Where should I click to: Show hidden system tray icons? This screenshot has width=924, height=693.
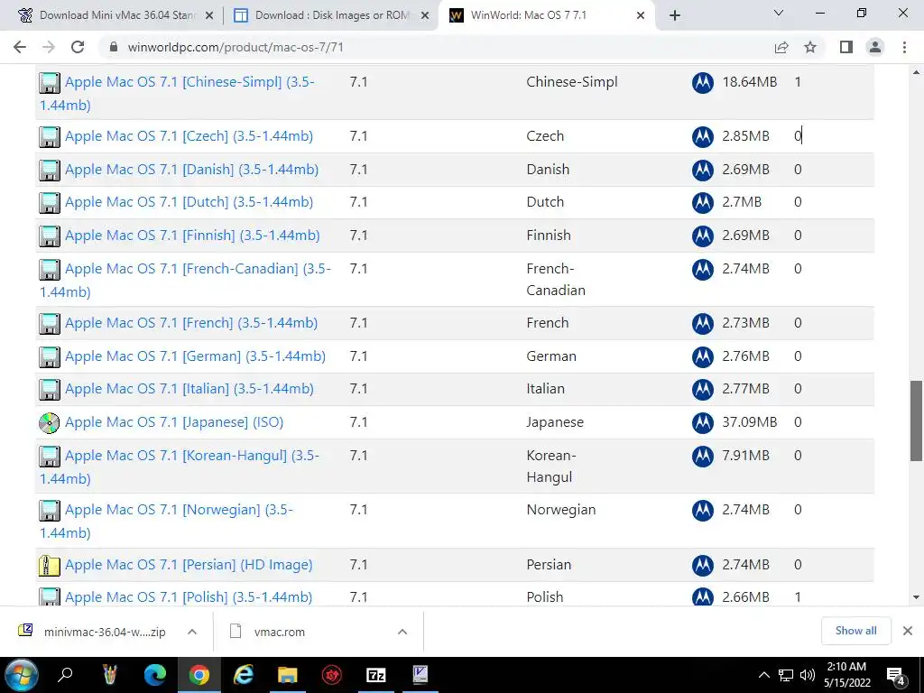(763, 675)
